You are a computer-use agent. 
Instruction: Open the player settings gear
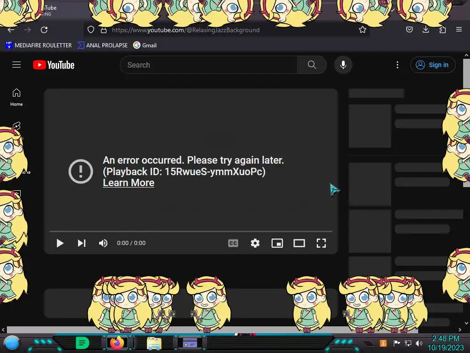pyautogui.click(x=255, y=243)
